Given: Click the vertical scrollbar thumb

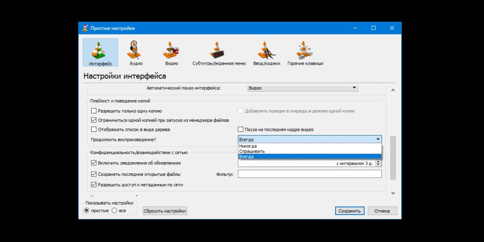Looking at the screenshot, I should tap(393, 158).
